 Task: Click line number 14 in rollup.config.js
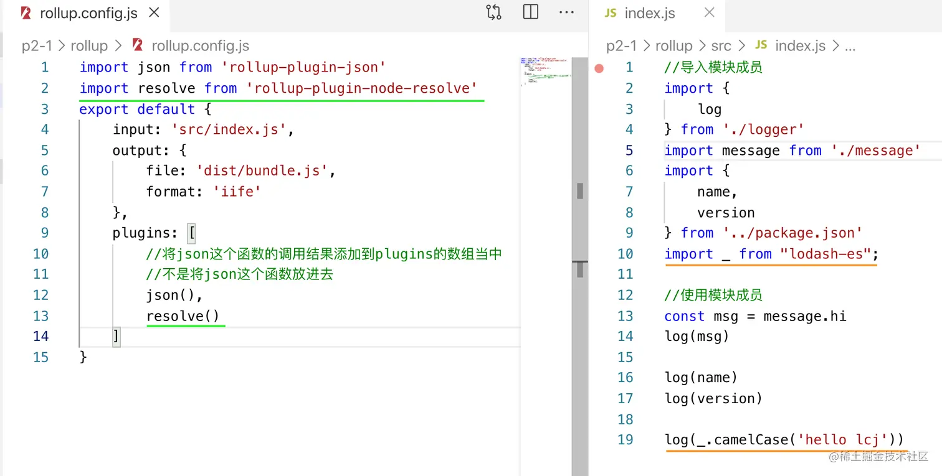(x=41, y=337)
